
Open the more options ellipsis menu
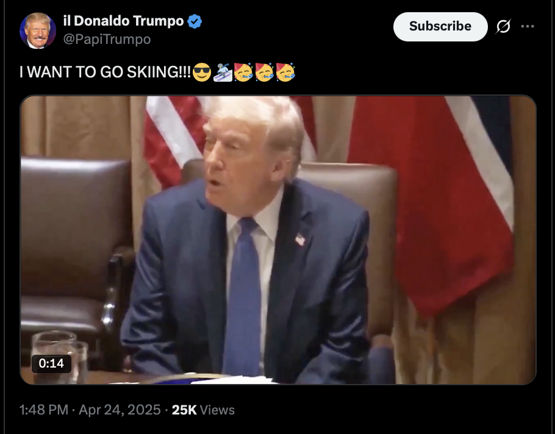point(528,26)
